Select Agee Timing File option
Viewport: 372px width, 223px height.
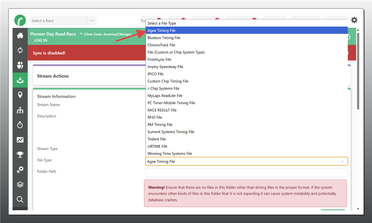tap(246, 30)
